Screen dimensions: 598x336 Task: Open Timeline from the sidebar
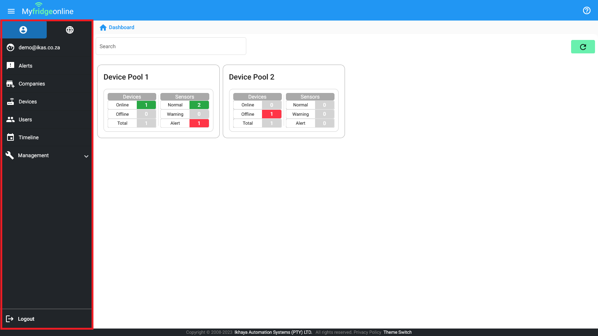tap(47, 137)
